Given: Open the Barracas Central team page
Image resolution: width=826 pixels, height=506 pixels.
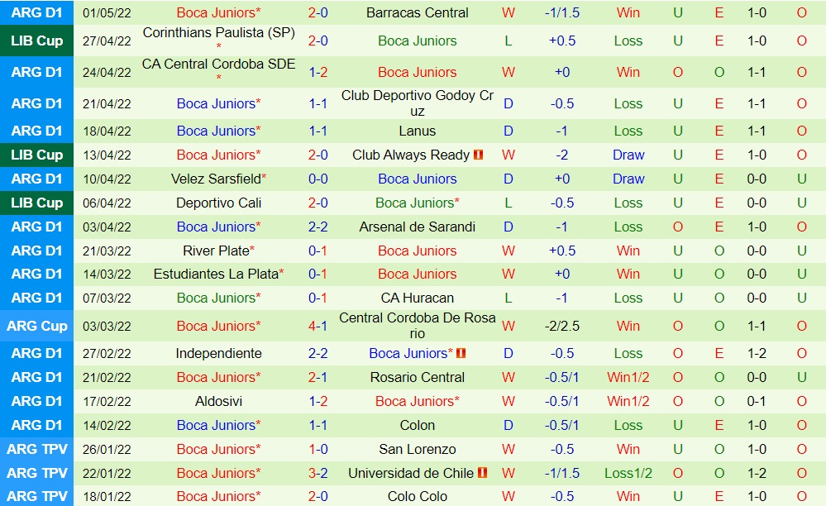Looking at the screenshot, I should [417, 13].
